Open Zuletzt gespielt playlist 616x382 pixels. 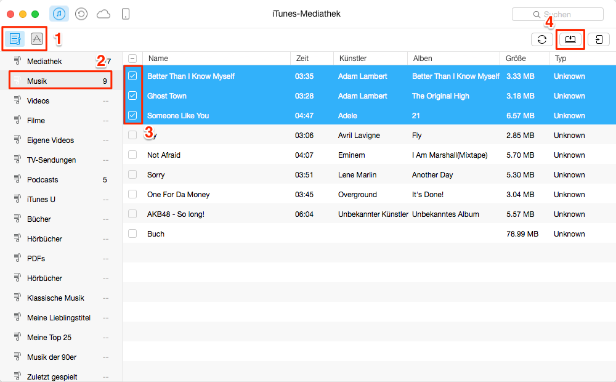coord(61,376)
